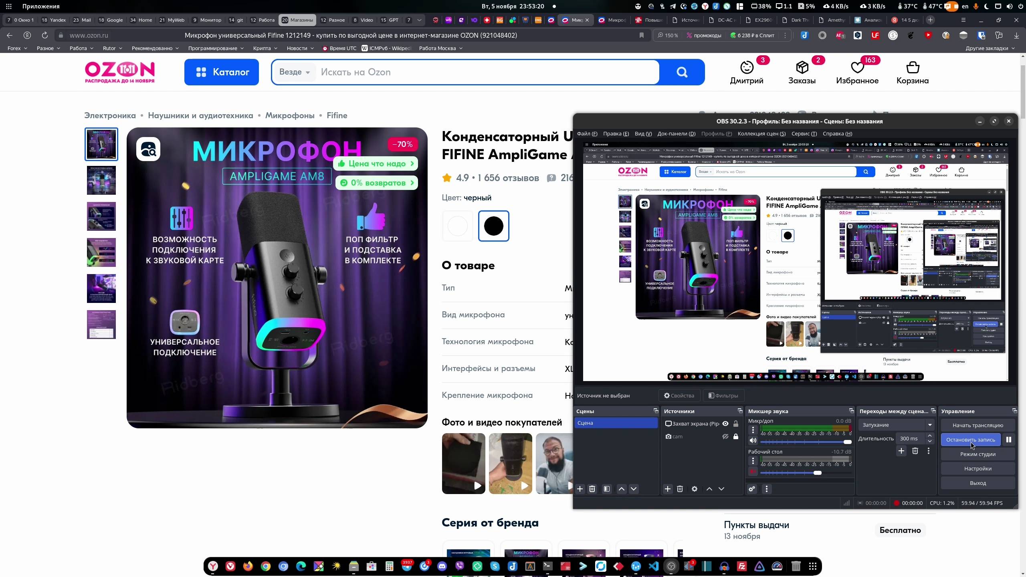The image size is (1026, 577).
Task: Move source up with the arrow icon
Action: click(709, 489)
